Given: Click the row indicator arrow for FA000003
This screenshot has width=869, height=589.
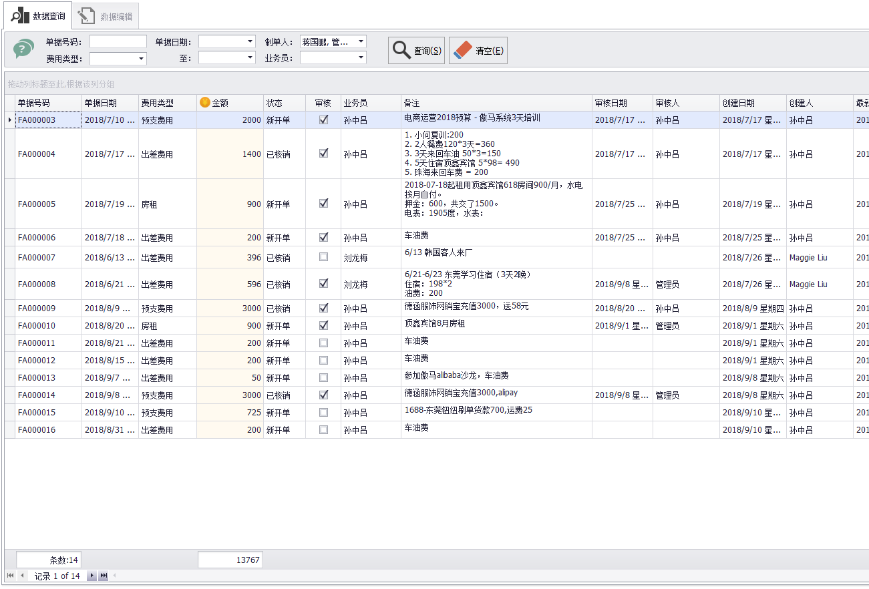Looking at the screenshot, I should click(9, 120).
